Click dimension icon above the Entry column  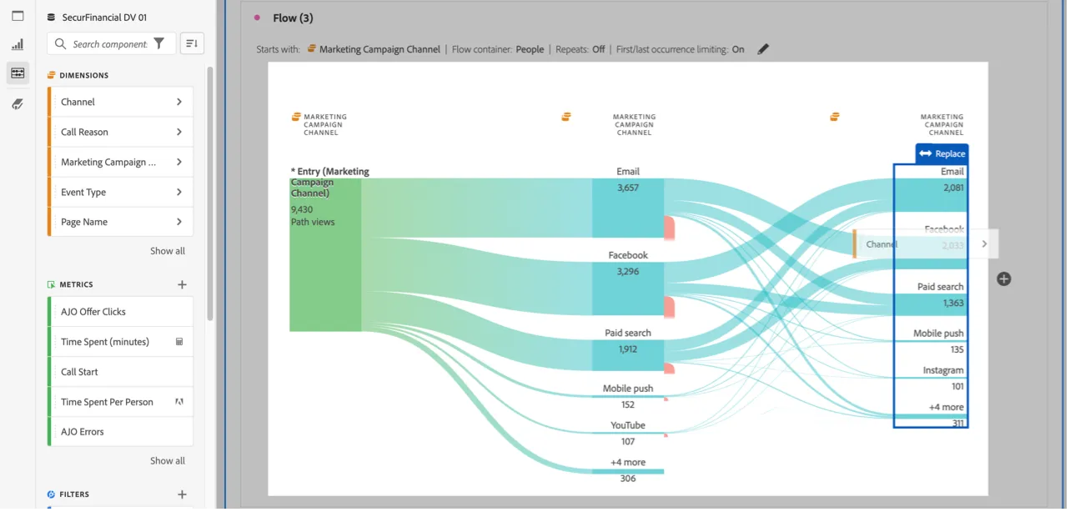tap(296, 117)
